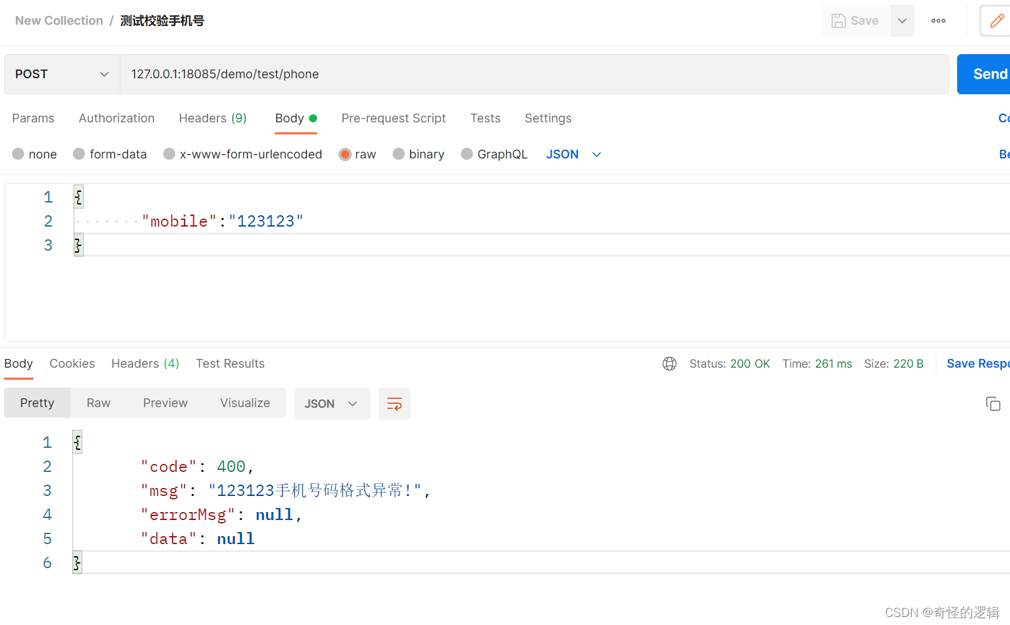Click the "data": null response line
Screen dimensions: 1010x625
click(197, 539)
